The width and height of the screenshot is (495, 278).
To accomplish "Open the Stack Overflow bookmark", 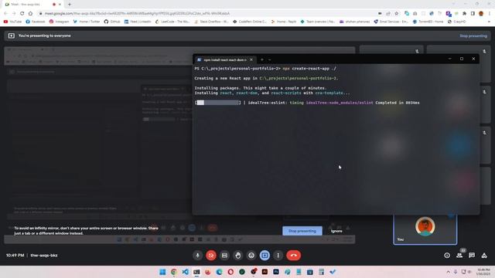I will click(x=211, y=22).
